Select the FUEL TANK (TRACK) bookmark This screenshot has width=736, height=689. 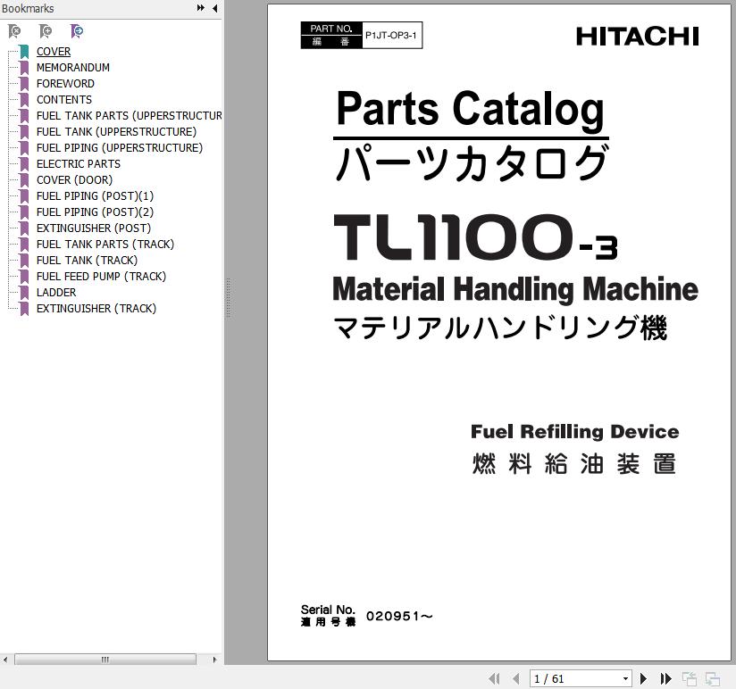86,260
